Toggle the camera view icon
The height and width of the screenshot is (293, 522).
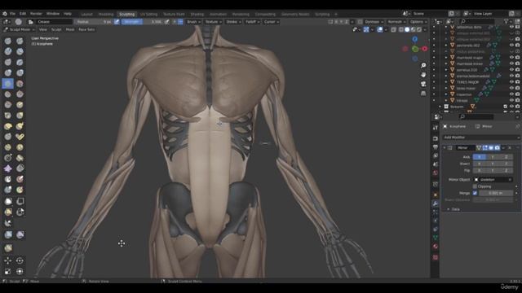[423, 84]
